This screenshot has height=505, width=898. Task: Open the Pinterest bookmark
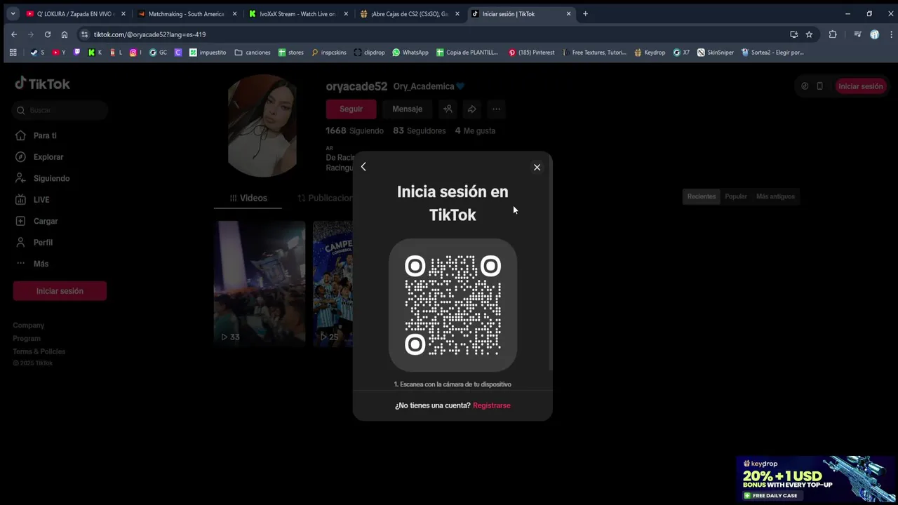tap(531, 52)
